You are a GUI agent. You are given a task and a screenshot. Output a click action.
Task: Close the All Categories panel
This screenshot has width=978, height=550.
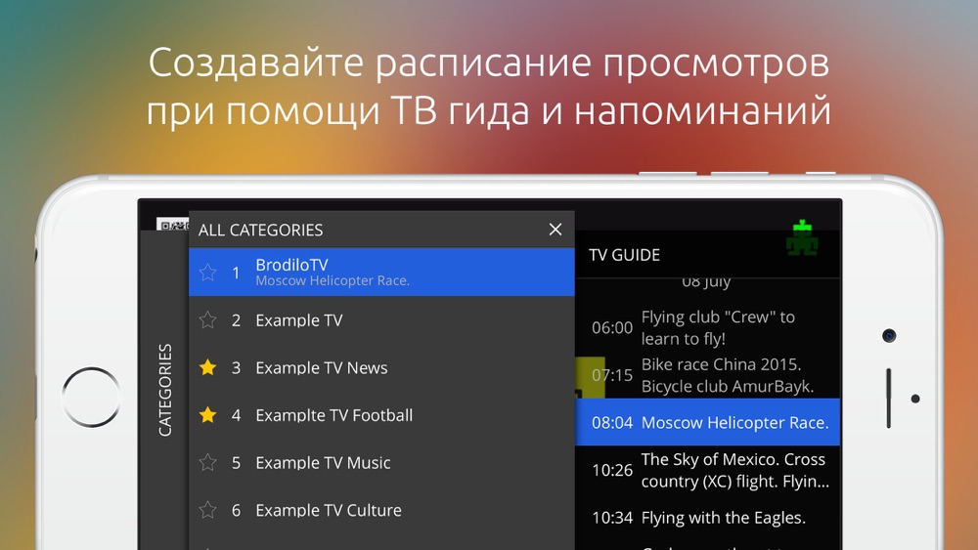pyautogui.click(x=556, y=230)
